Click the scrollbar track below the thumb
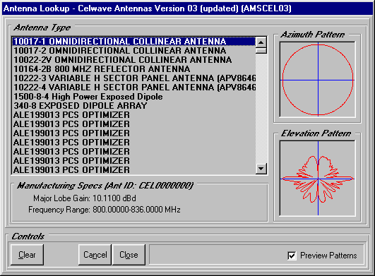 (x=261, y=109)
